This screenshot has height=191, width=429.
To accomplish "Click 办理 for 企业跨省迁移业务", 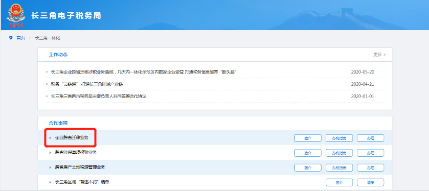I will tap(370, 138).
